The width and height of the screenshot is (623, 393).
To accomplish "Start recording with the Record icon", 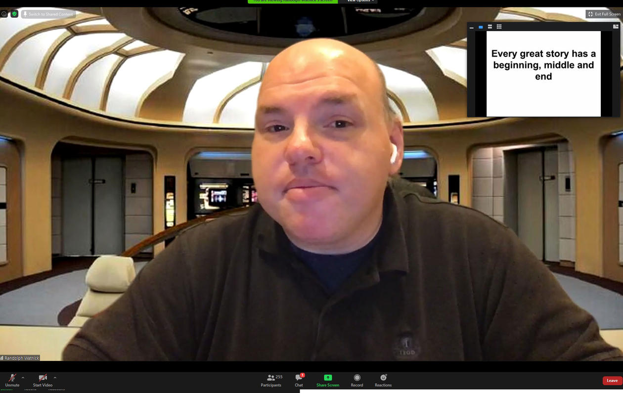I will 356,380.
